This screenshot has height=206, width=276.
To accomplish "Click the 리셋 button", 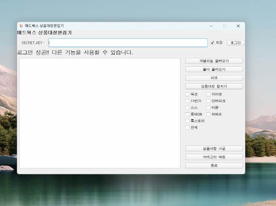I will (214, 78).
